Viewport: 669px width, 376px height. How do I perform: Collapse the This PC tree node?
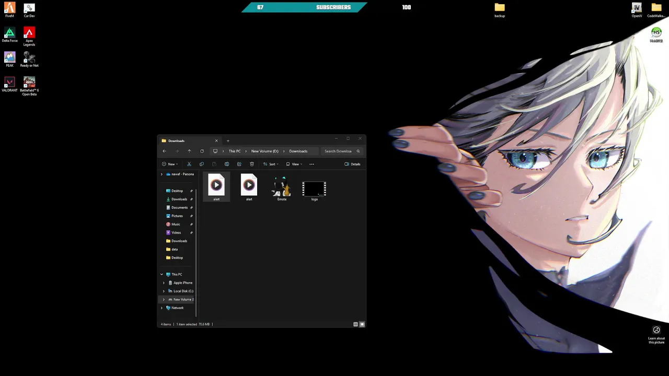pyautogui.click(x=162, y=274)
